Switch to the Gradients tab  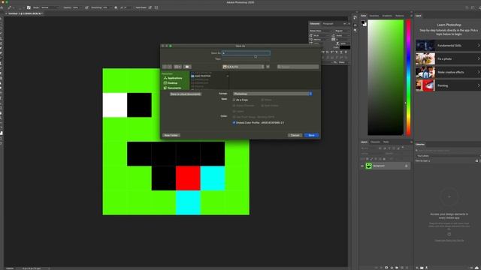387,16
